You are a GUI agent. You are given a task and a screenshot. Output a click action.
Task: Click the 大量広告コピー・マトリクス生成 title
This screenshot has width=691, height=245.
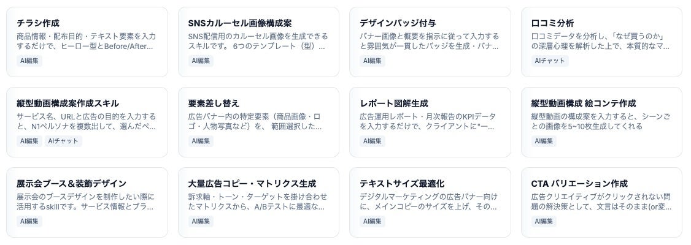[x=252, y=183]
